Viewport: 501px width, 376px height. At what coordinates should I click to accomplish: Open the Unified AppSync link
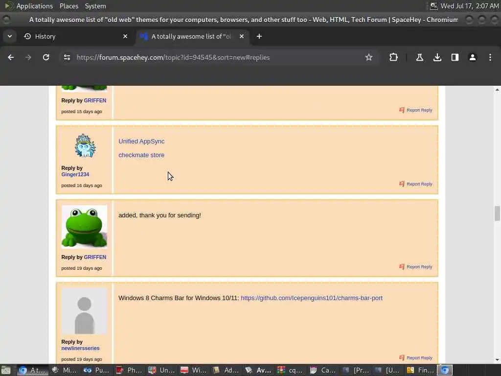[x=141, y=141]
